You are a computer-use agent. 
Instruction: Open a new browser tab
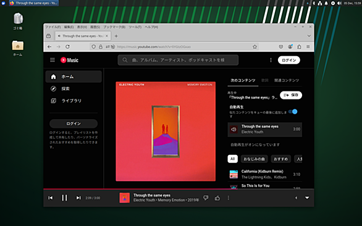[x=116, y=36]
